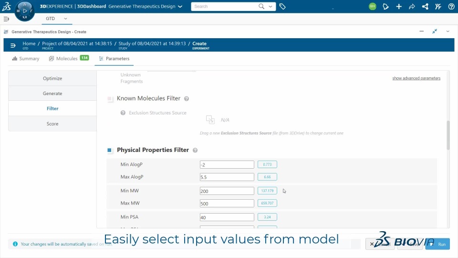Expand the Generative Therapeutics Design title dropdown
Screen dimensions: 458x258
coord(180,7)
